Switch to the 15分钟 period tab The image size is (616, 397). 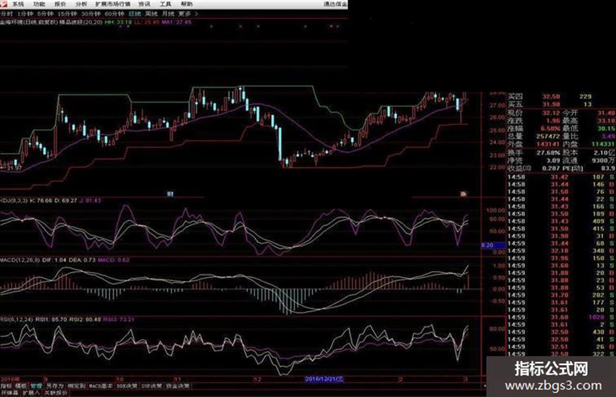[67, 14]
